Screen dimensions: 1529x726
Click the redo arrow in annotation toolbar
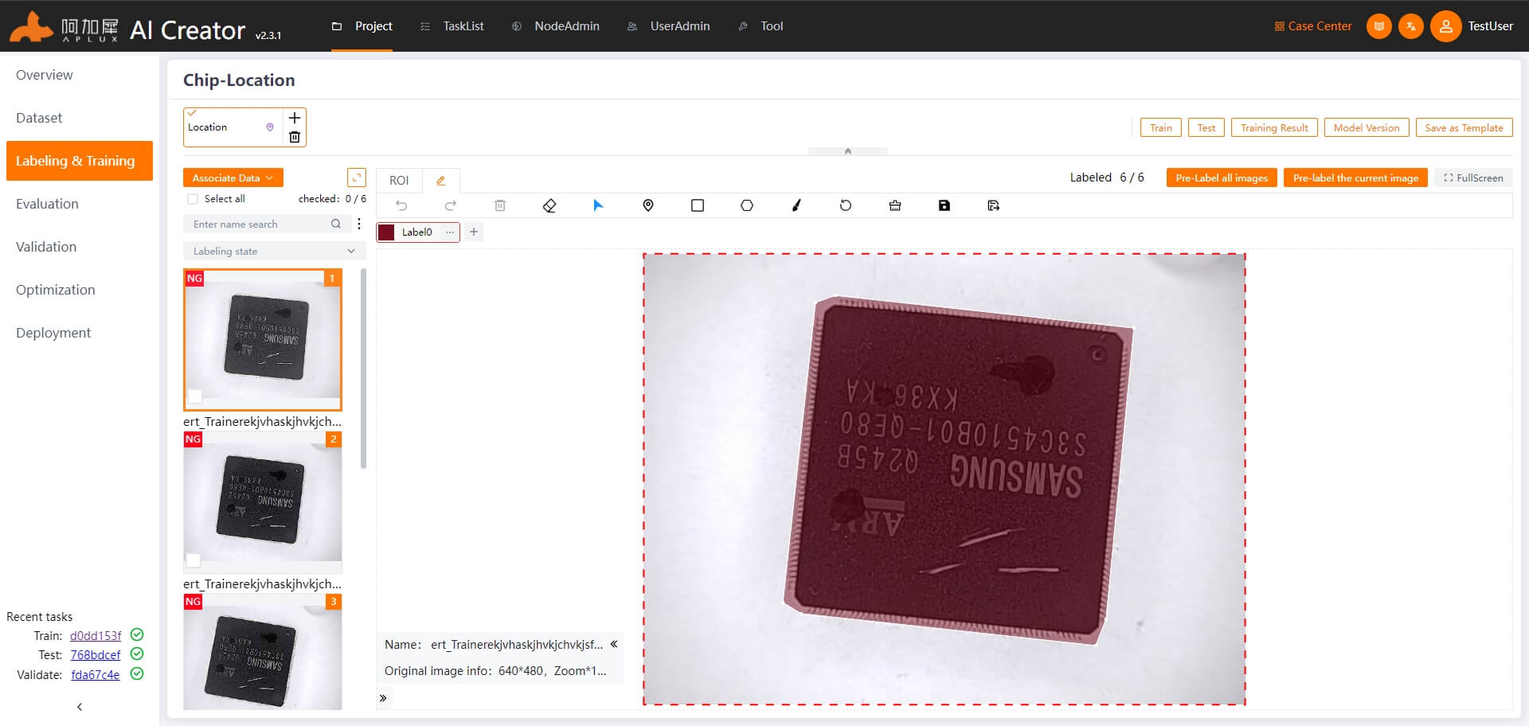point(451,205)
